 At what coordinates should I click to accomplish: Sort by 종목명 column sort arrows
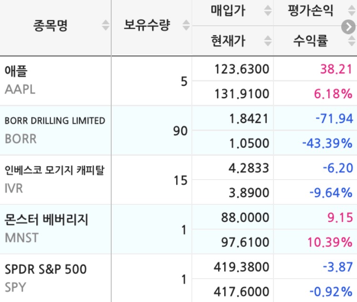(x=105, y=25)
